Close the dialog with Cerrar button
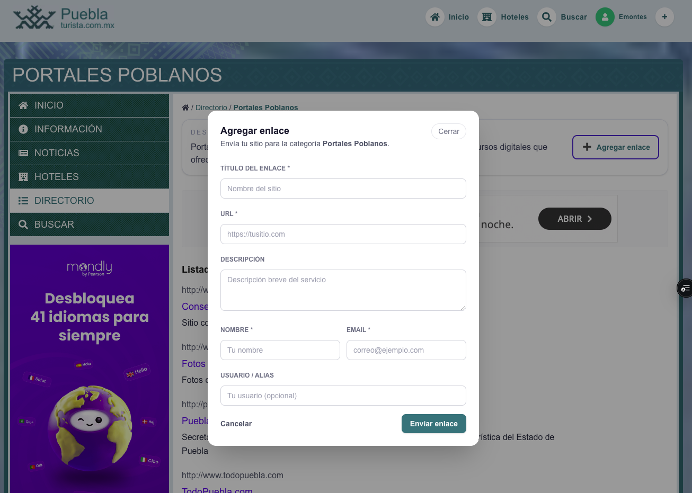The width and height of the screenshot is (692, 493). (448, 131)
